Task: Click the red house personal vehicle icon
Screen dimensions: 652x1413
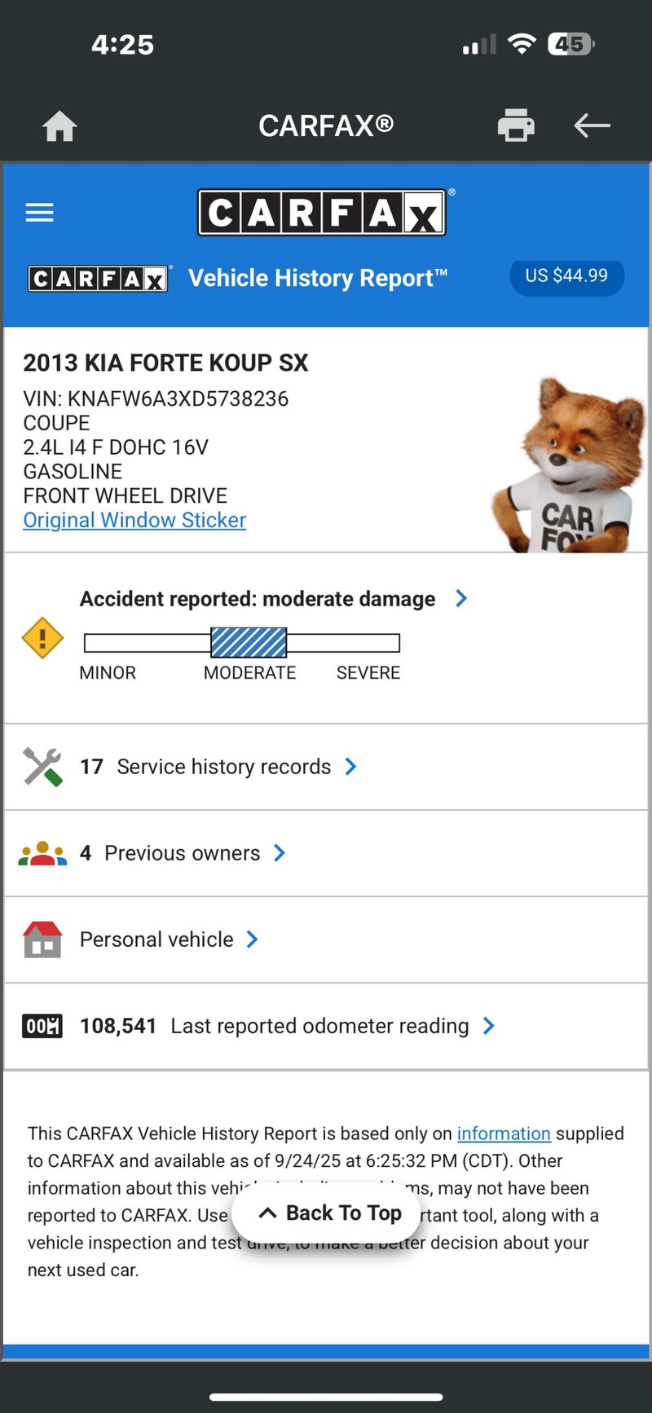Action: pyautogui.click(x=42, y=940)
